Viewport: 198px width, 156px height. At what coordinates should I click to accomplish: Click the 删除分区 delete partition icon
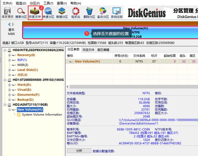(89, 13)
